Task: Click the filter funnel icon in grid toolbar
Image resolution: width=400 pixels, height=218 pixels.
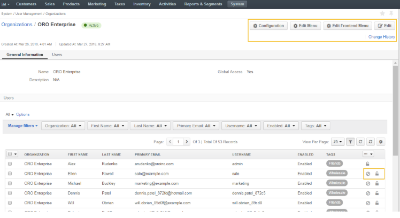Action: pyautogui.click(x=350, y=142)
